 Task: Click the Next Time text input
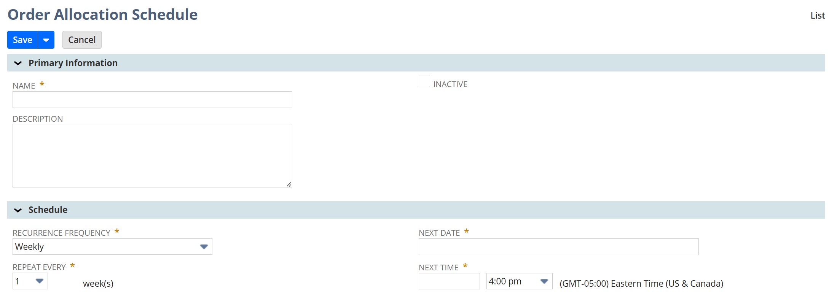449,281
